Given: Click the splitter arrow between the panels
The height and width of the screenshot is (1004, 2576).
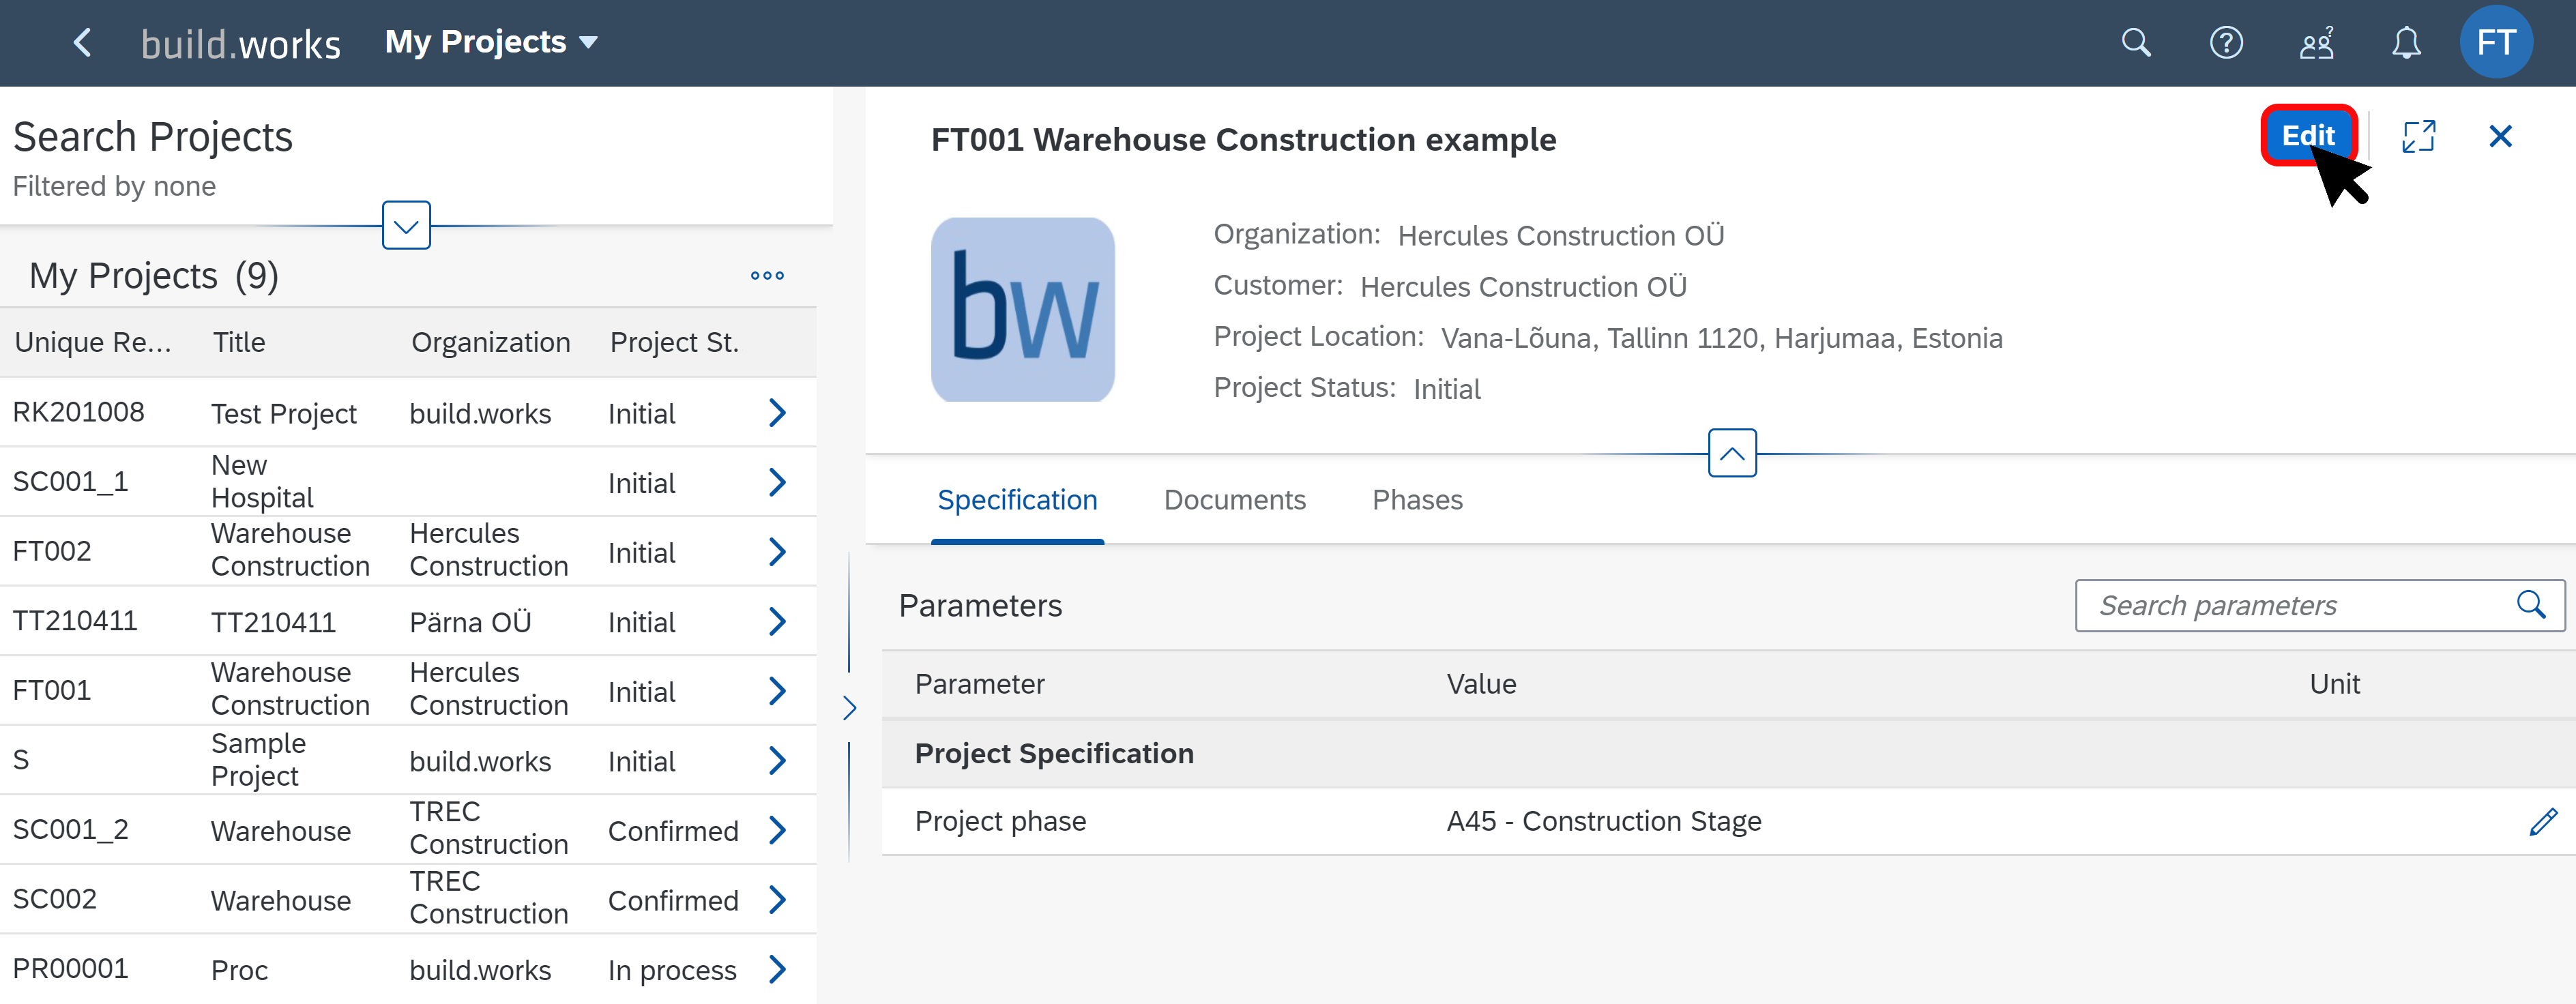Looking at the screenshot, I should 849,708.
